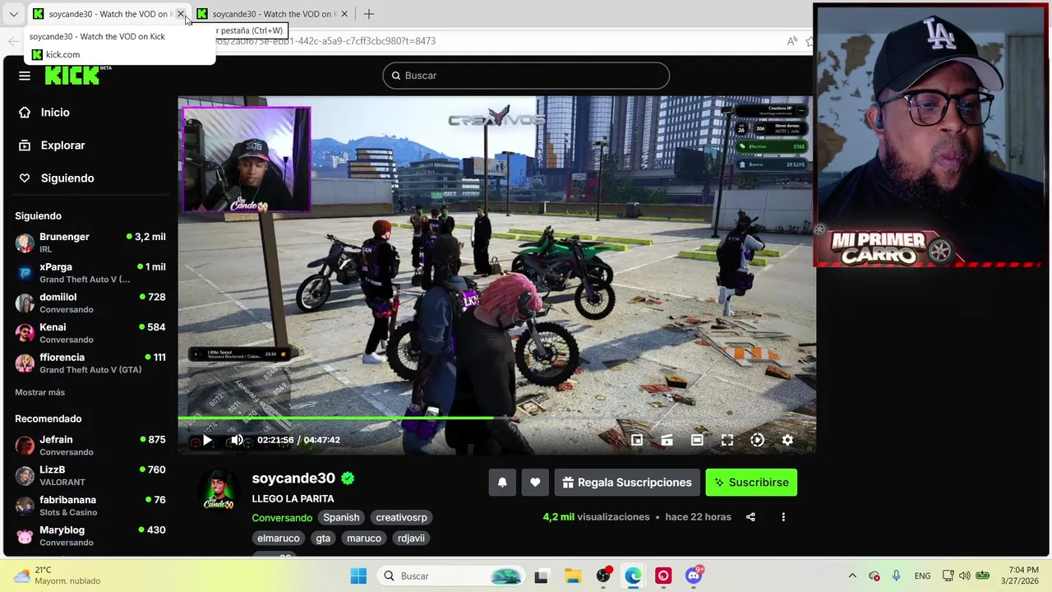Open LizzB's VALORANT stream

(x=90, y=475)
